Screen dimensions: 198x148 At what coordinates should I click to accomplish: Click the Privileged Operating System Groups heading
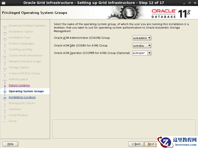point(34,13)
